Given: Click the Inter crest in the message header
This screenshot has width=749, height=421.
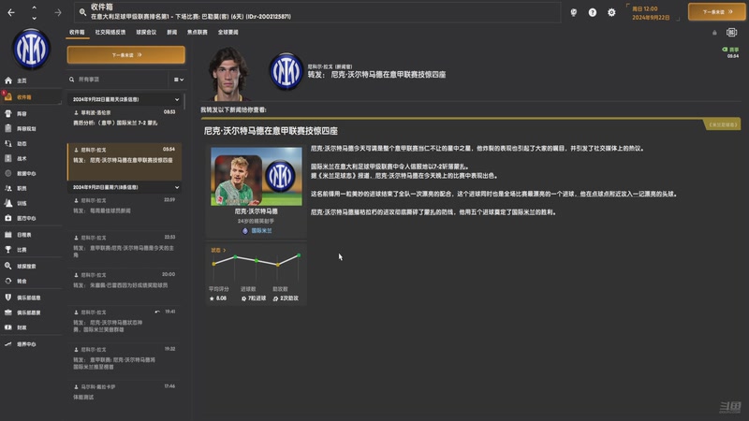Looking at the screenshot, I should pyautogui.click(x=286, y=72).
